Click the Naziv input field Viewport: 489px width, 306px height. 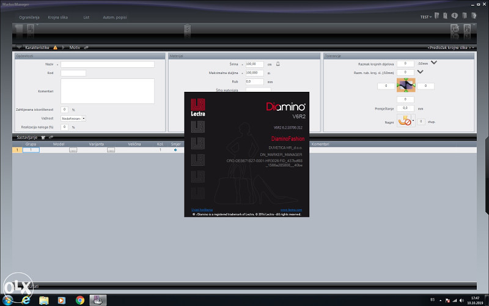point(108,64)
